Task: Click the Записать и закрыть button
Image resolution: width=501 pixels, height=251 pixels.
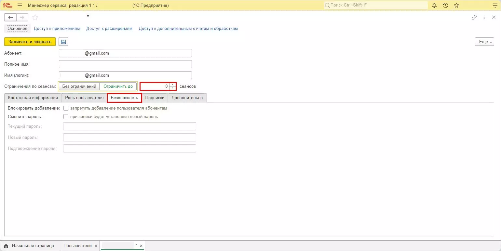Action: click(x=30, y=42)
